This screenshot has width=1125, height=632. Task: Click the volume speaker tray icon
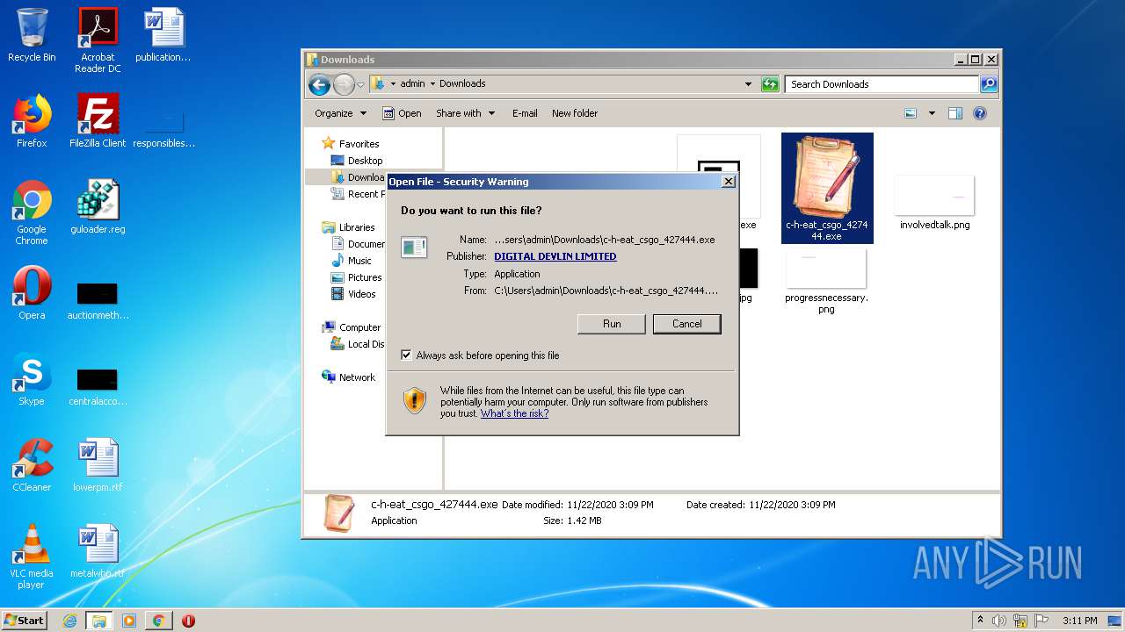pyautogui.click(x=999, y=621)
